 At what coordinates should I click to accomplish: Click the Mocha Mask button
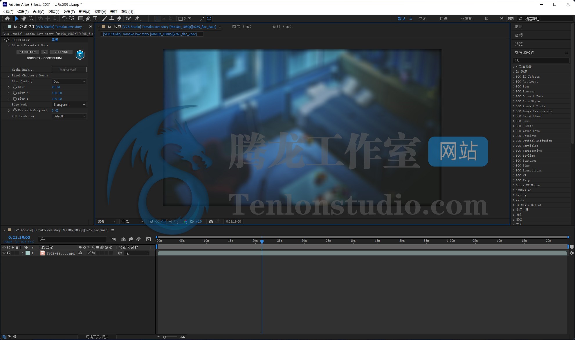click(69, 70)
